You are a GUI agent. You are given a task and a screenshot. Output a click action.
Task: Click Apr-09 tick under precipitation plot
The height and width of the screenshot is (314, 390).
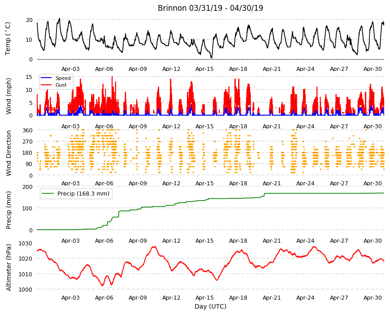[x=138, y=240]
